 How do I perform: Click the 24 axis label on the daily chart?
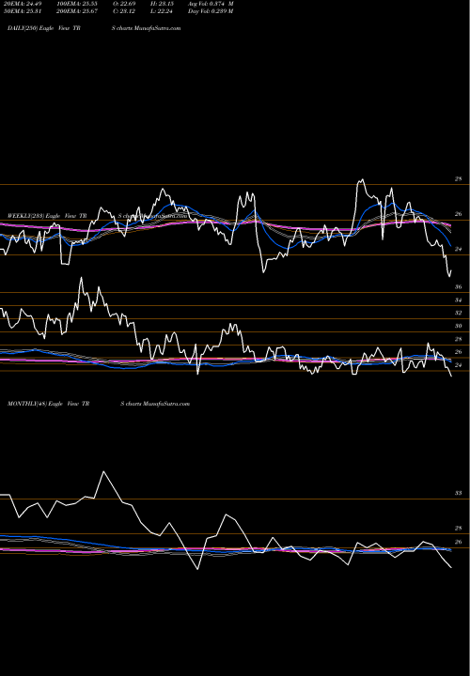(x=459, y=249)
